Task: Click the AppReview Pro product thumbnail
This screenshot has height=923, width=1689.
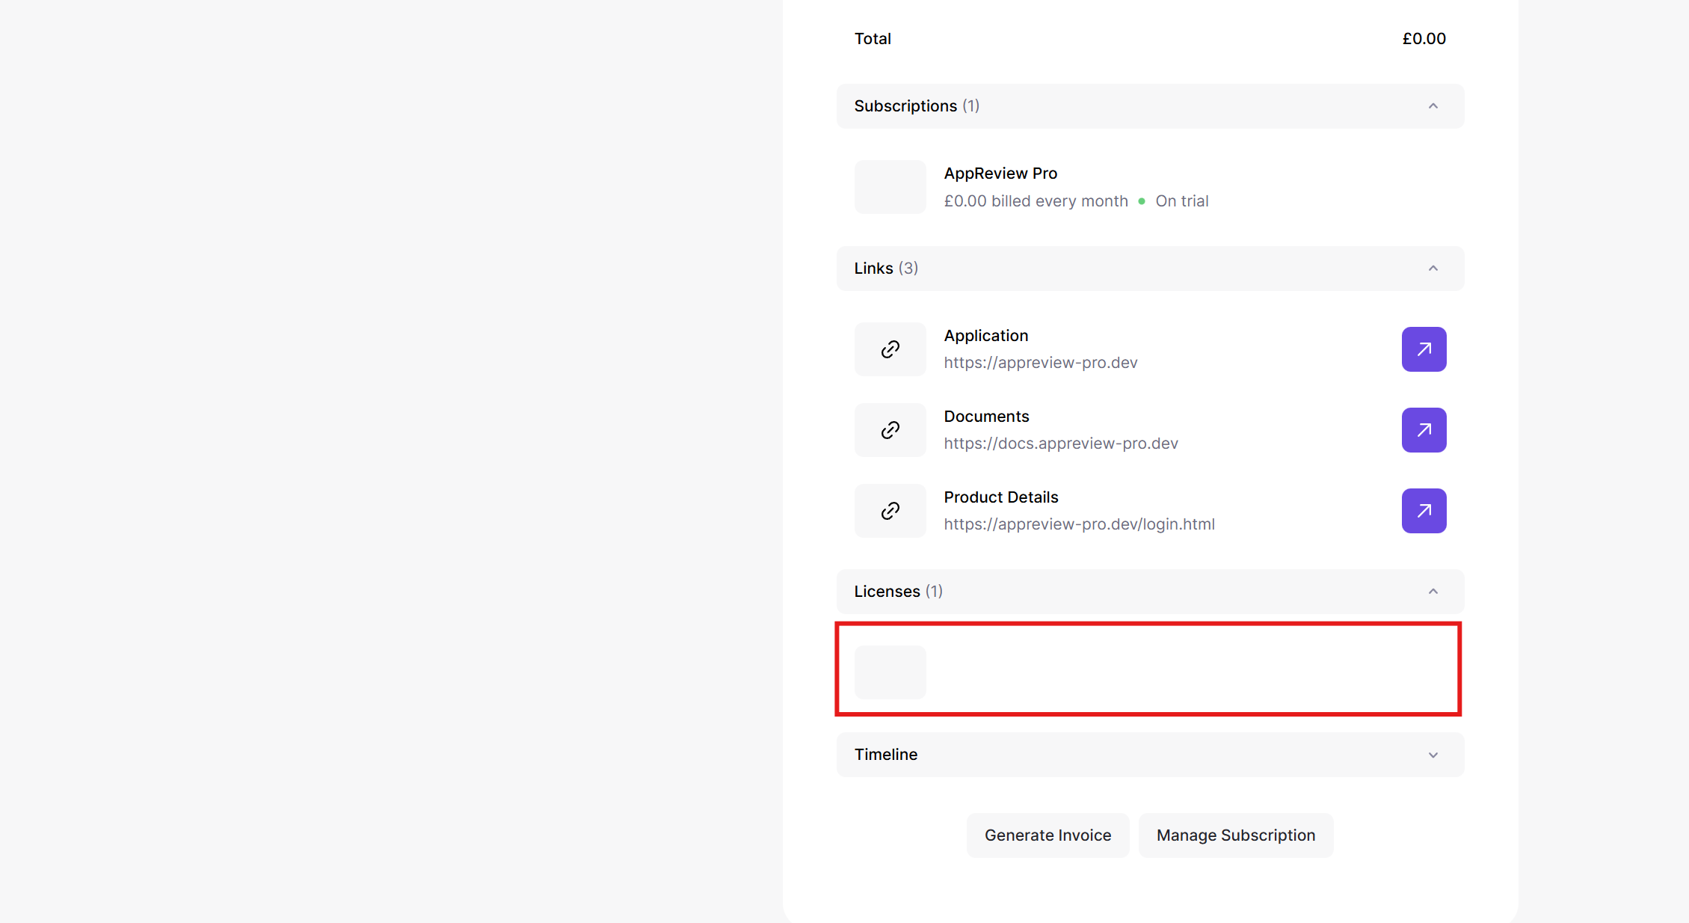Action: pos(890,187)
